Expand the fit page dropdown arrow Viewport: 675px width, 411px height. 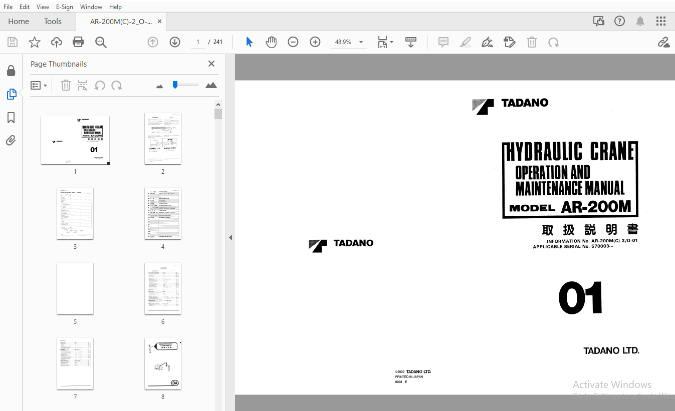point(391,42)
